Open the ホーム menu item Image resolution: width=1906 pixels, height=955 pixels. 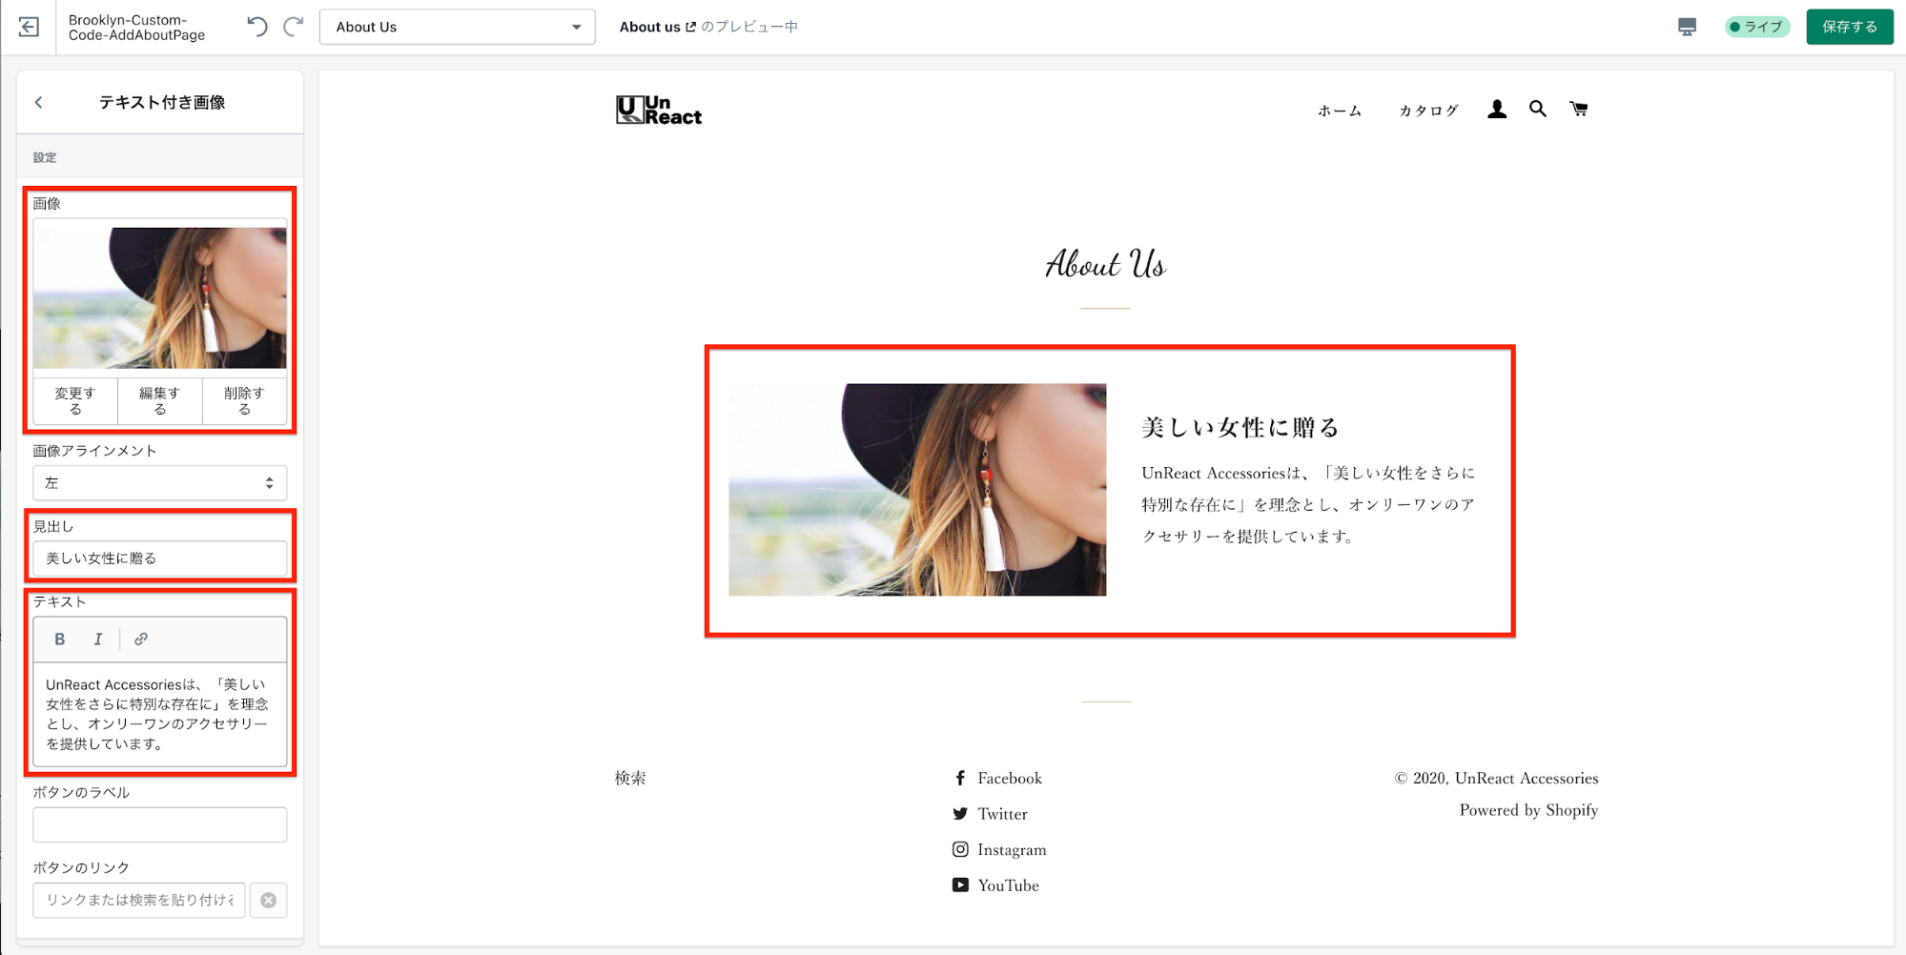click(x=1340, y=111)
